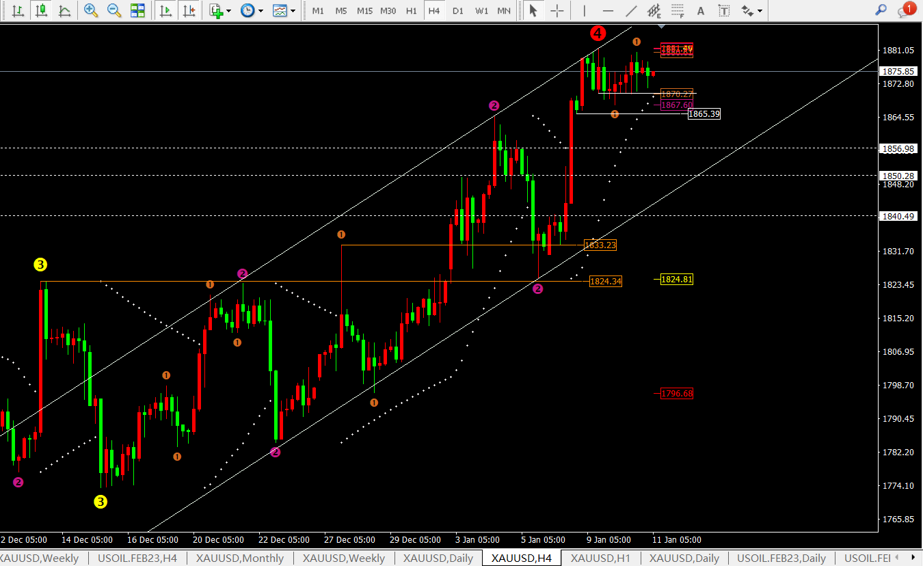This screenshot has height=566, width=923.
Task: Draw a horizontal line
Action: [608, 10]
